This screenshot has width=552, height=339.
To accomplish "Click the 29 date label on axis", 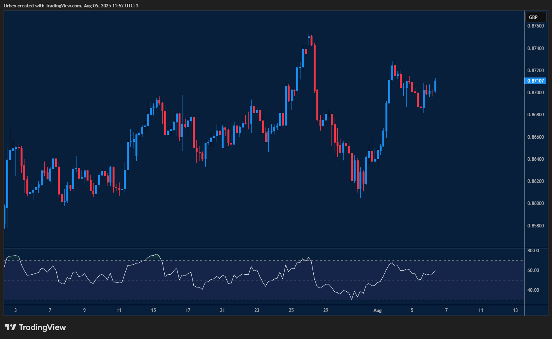I will tap(325, 310).
